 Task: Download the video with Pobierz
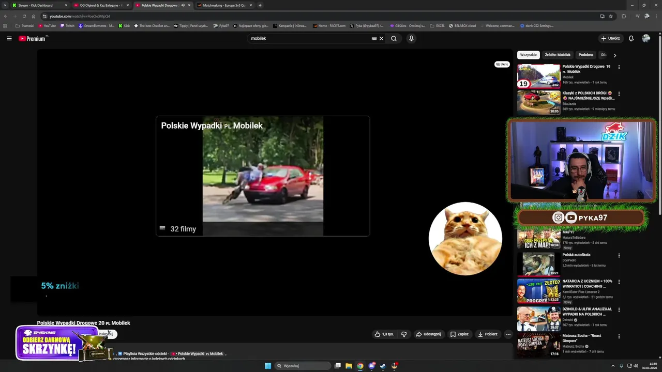488,334
